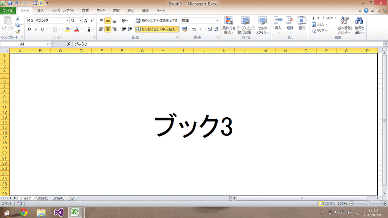Switch to the Data (データ) tab

tap(101, 10)
